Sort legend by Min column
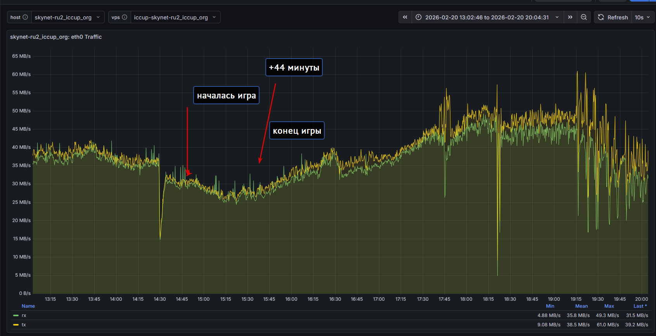 [550, 306]
